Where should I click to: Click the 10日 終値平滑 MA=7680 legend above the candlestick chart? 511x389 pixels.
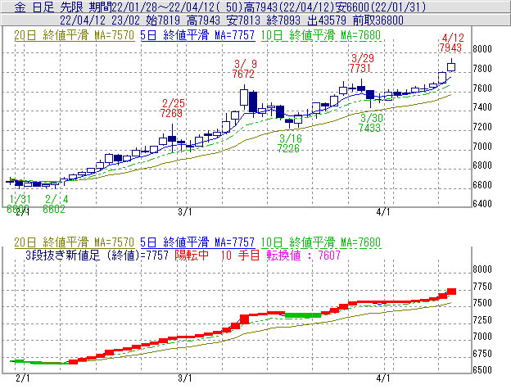[x=321, y=35]
